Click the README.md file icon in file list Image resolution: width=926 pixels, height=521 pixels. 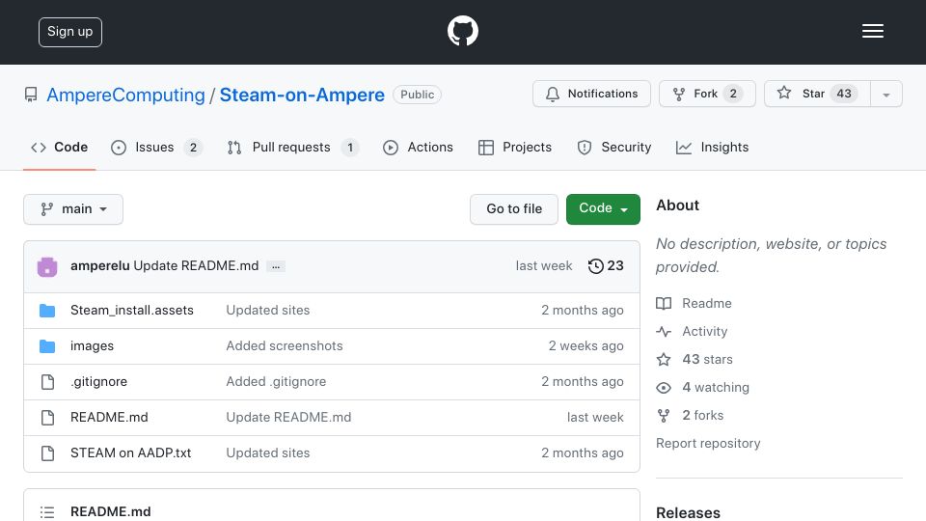47,418
